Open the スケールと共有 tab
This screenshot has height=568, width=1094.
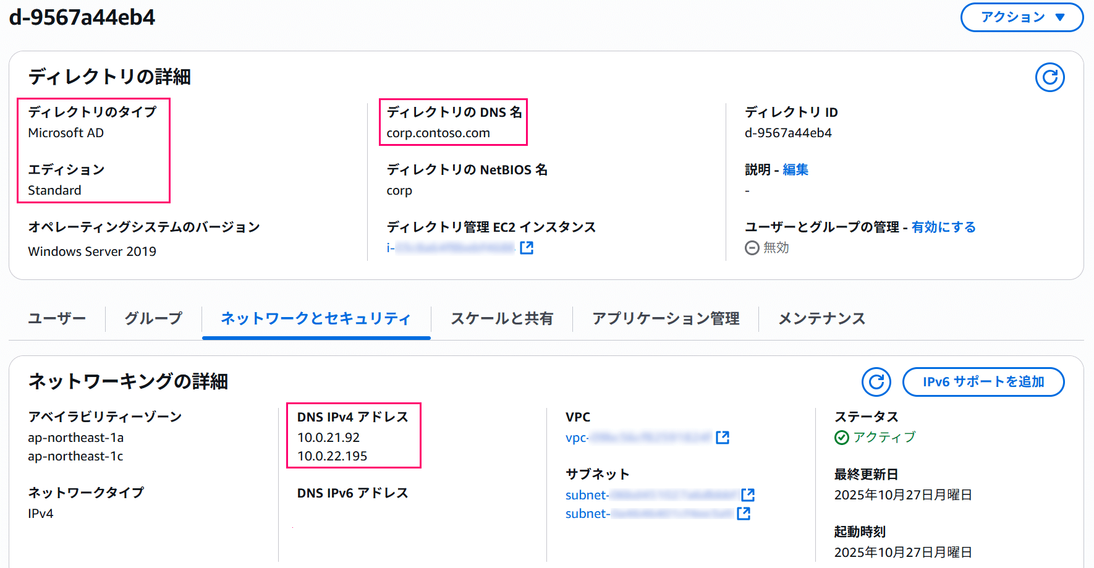tap(501, 318)
